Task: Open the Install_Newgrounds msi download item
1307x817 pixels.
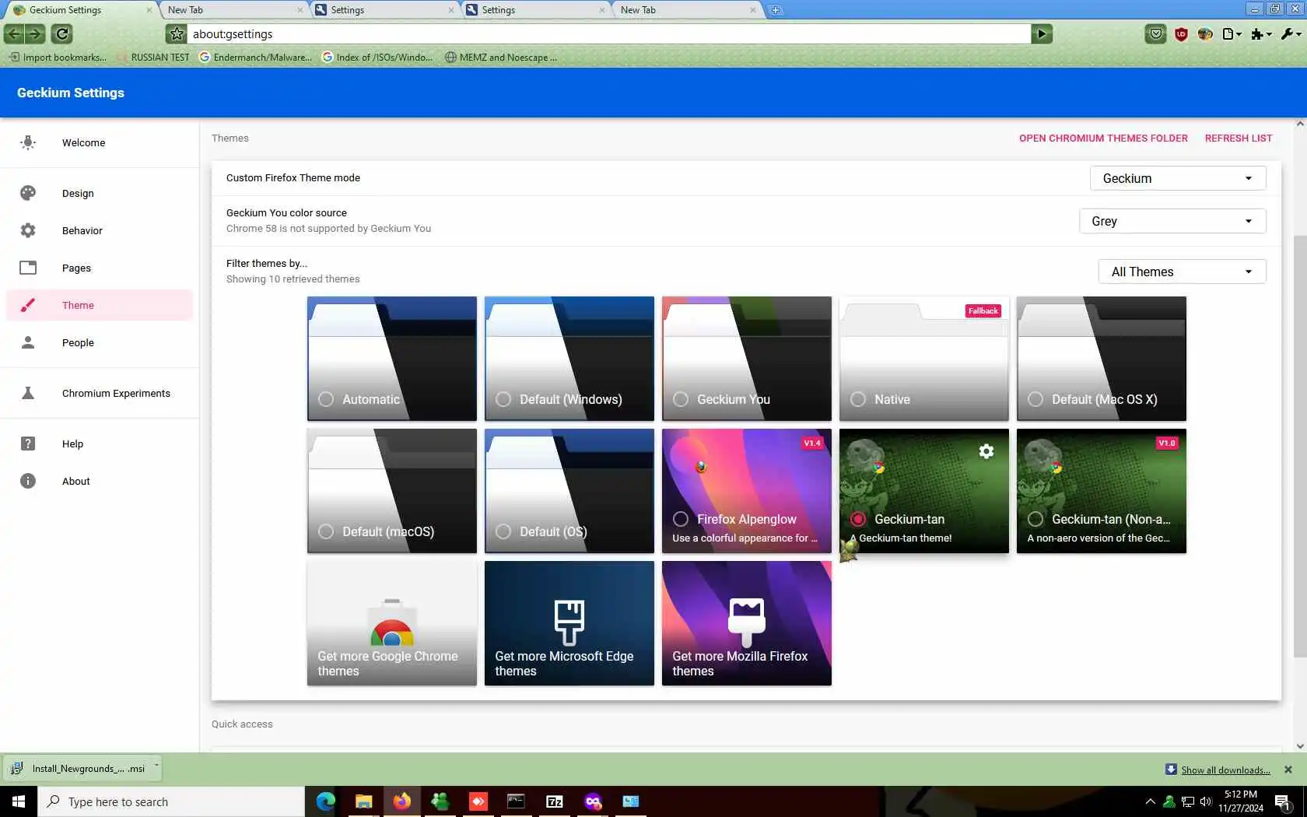Action: coord(78,768)
